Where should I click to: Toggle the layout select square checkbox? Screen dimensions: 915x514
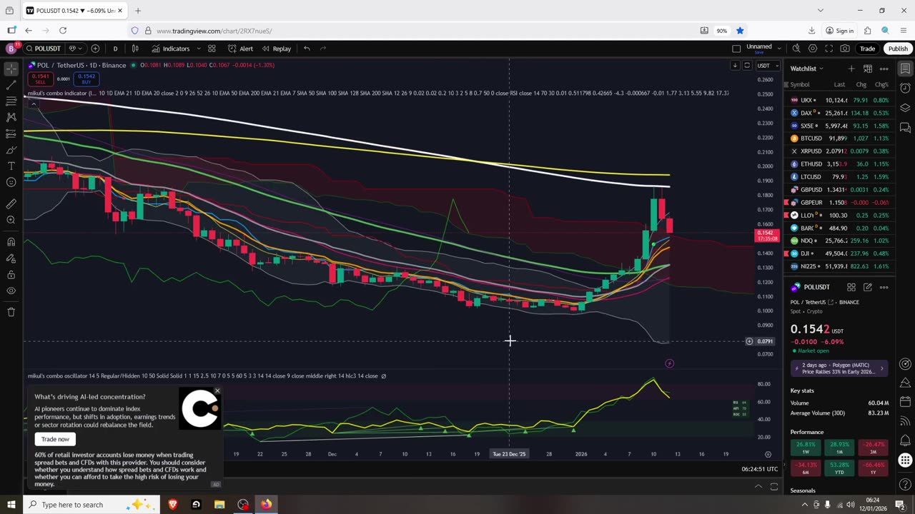click(736, 49)
